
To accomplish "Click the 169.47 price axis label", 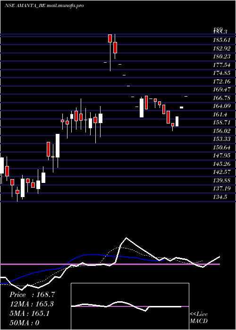I will [x=222, y=90].
